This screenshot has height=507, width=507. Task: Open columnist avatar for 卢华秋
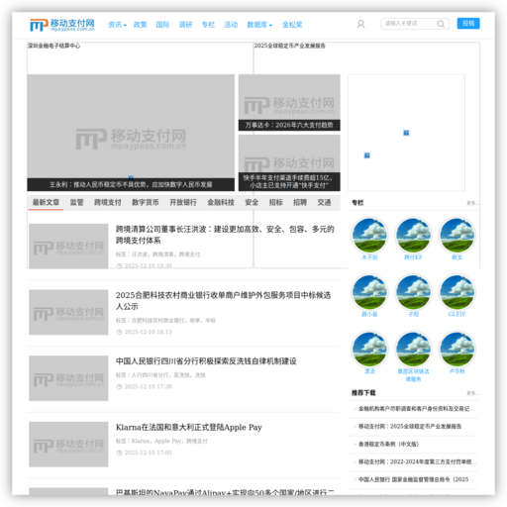457,350
